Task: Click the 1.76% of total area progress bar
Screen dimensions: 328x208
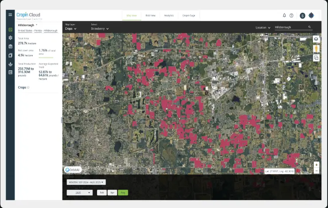Action: coord(46,58)
